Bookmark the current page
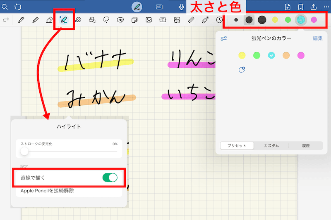Screen dimensions: 331x220 pos(301,7)
